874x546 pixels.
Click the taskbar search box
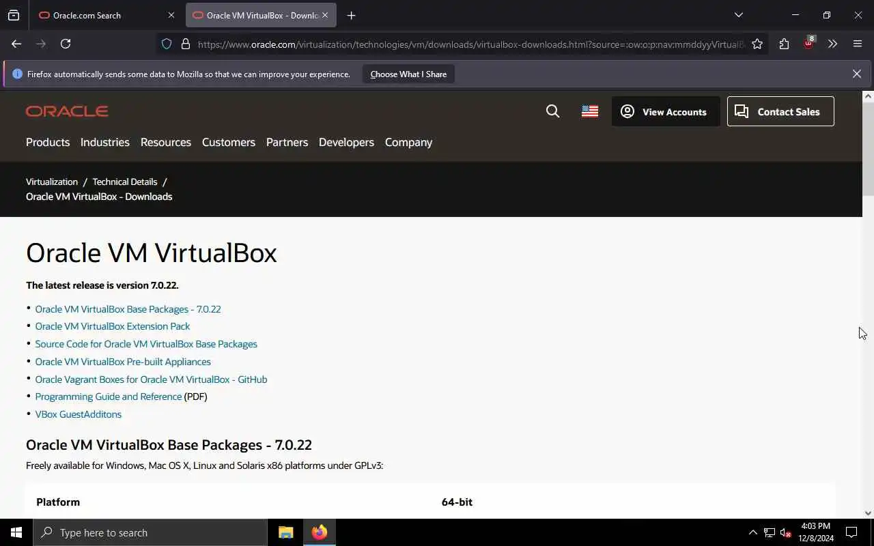[150, 532]
